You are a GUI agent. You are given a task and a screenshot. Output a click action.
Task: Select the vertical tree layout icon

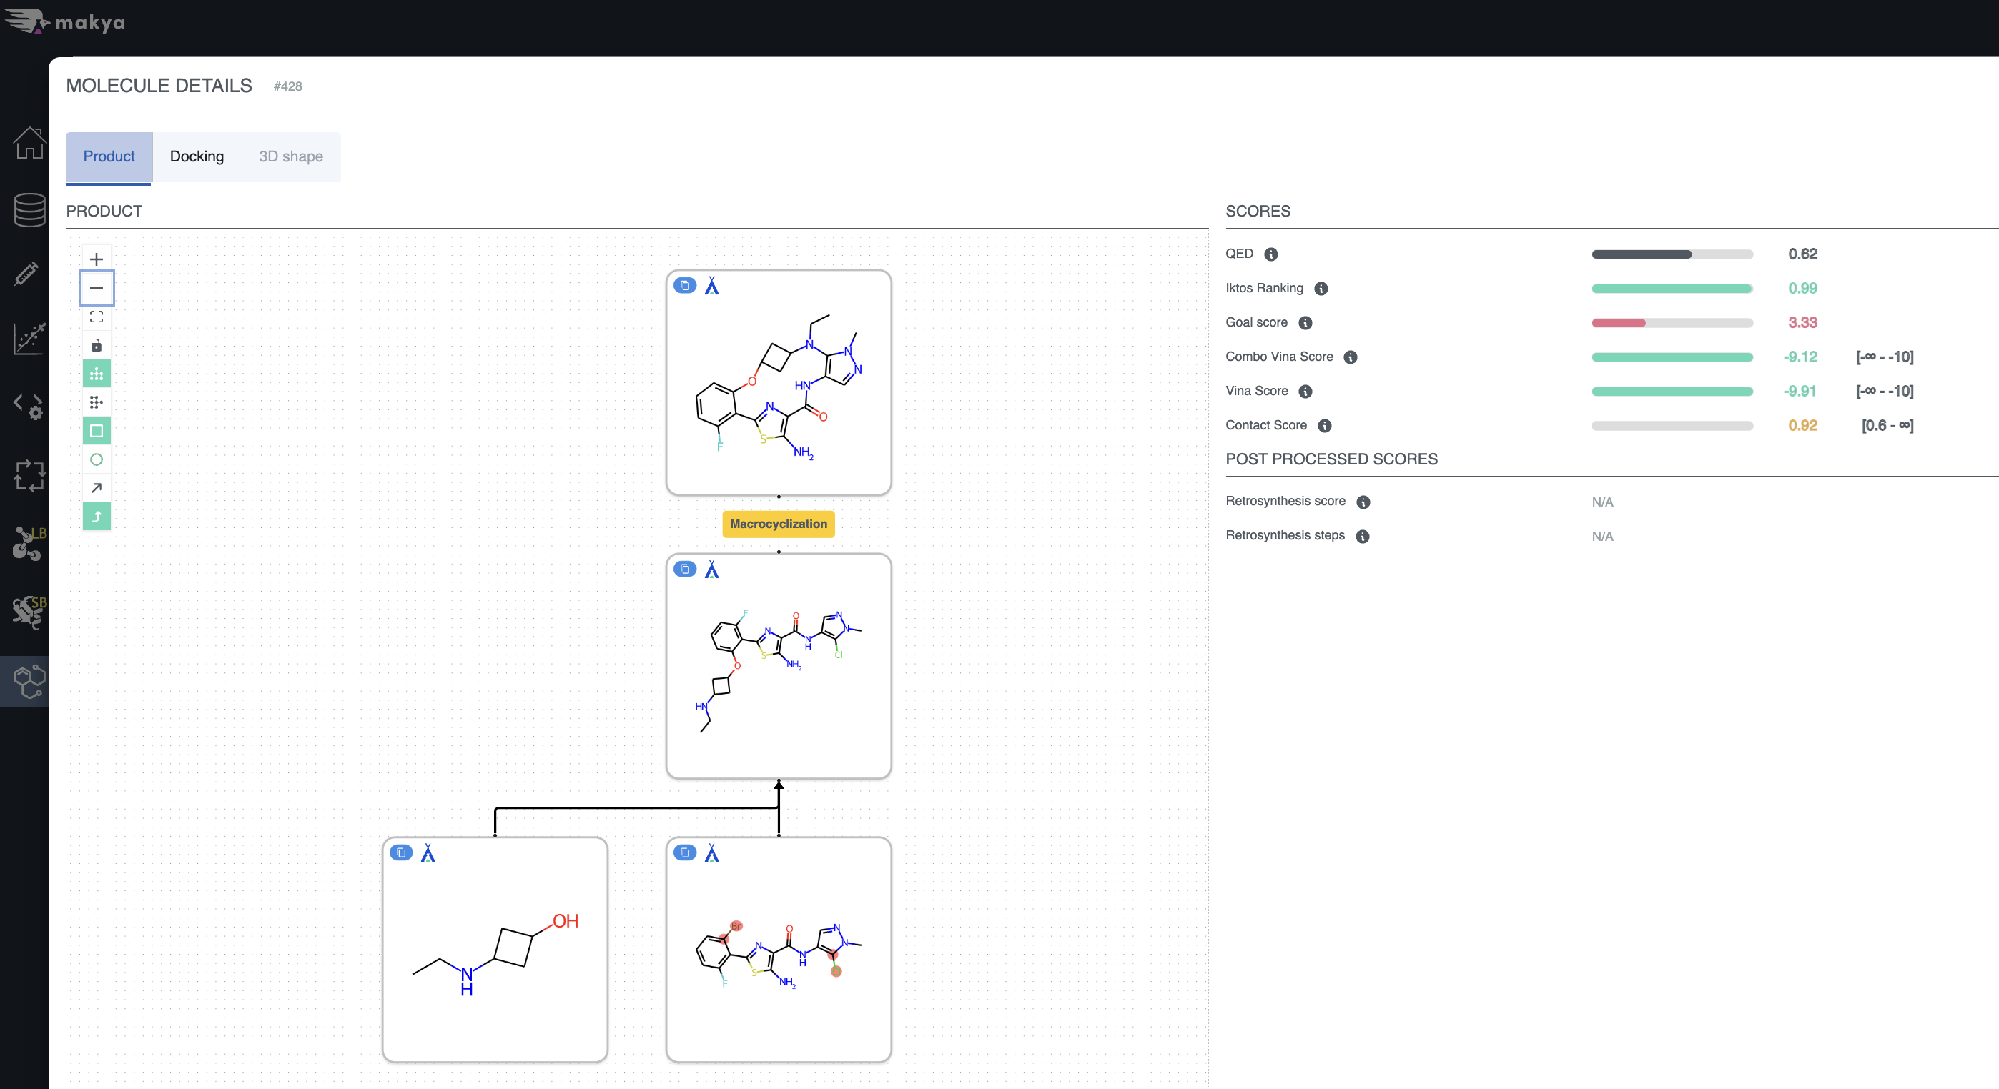pos(97,374)
